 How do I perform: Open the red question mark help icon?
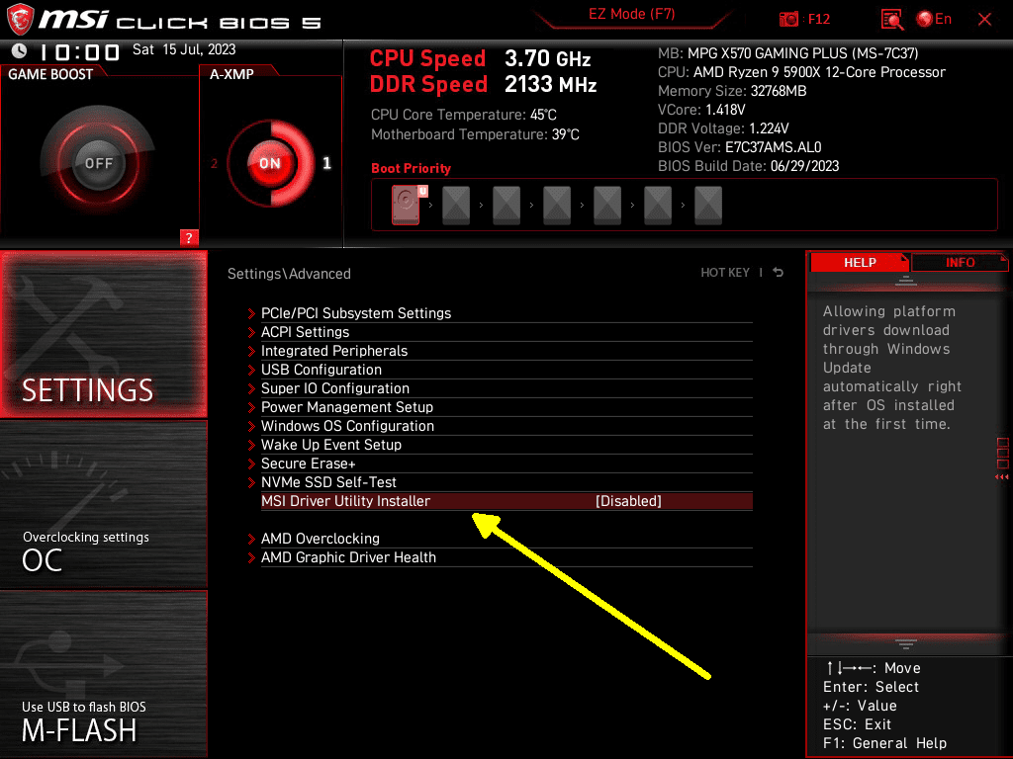[189, 237]
